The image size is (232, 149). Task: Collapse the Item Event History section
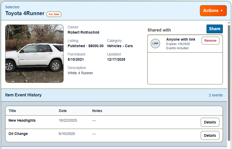23,95
